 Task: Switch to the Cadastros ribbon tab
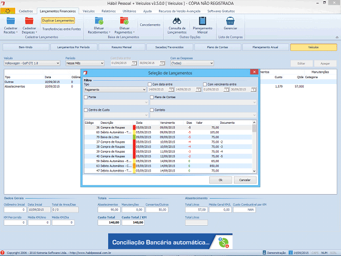pos(26,11)
